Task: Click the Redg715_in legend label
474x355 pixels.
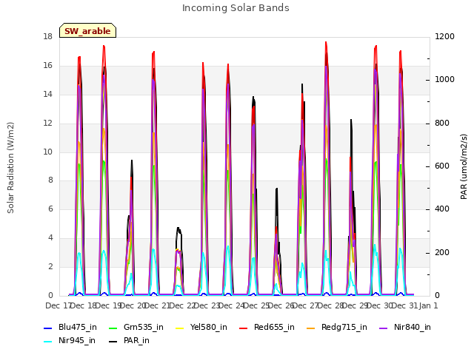Action: [x=344, y=327]
